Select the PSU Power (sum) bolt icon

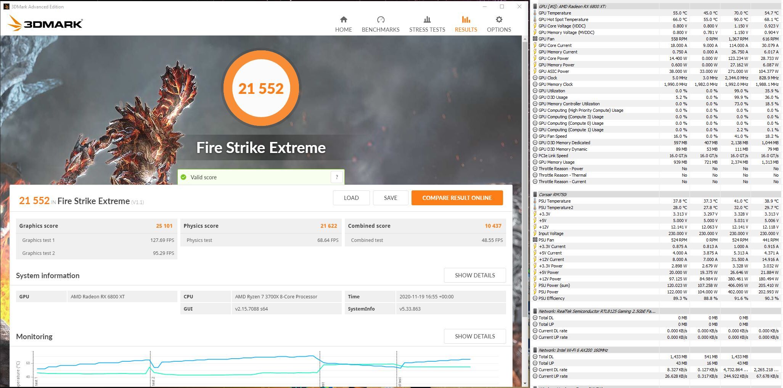click(535, 285)
